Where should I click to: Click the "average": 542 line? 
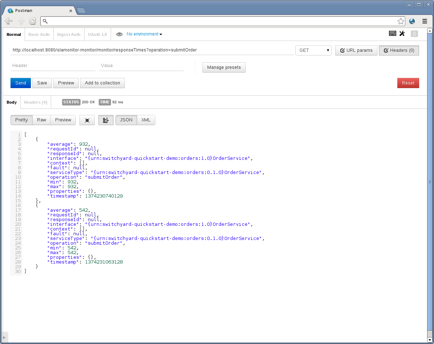(x=69, y=211)
